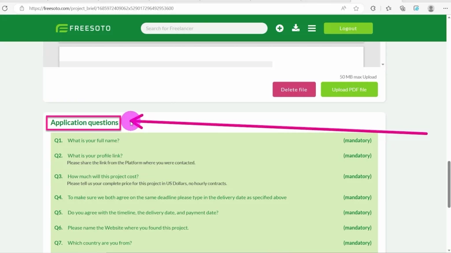Open browser Collections icon
This screenshot has width=451, height=253.
(x=403, y=8)
